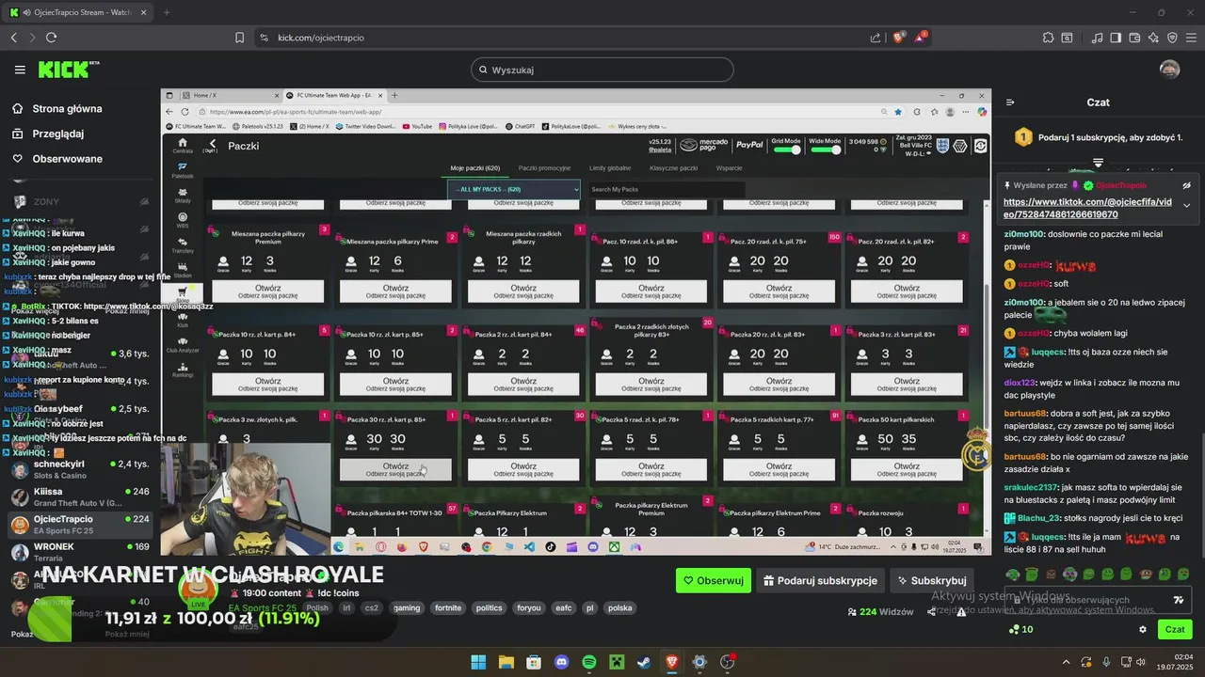Collapse the chat panel arrow icon
This screenshot has width=1205, height=677.
click(x=1010, y=102)
